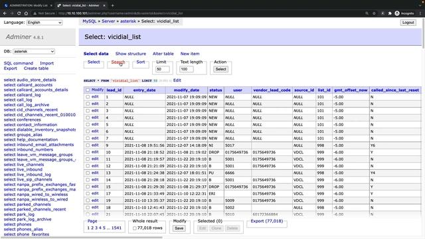Bookmark this page with the star icon
This screenshot has height=239, width=425.
374,13
